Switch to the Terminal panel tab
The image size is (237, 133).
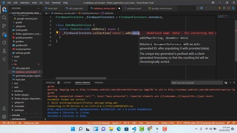coord(99,83)
